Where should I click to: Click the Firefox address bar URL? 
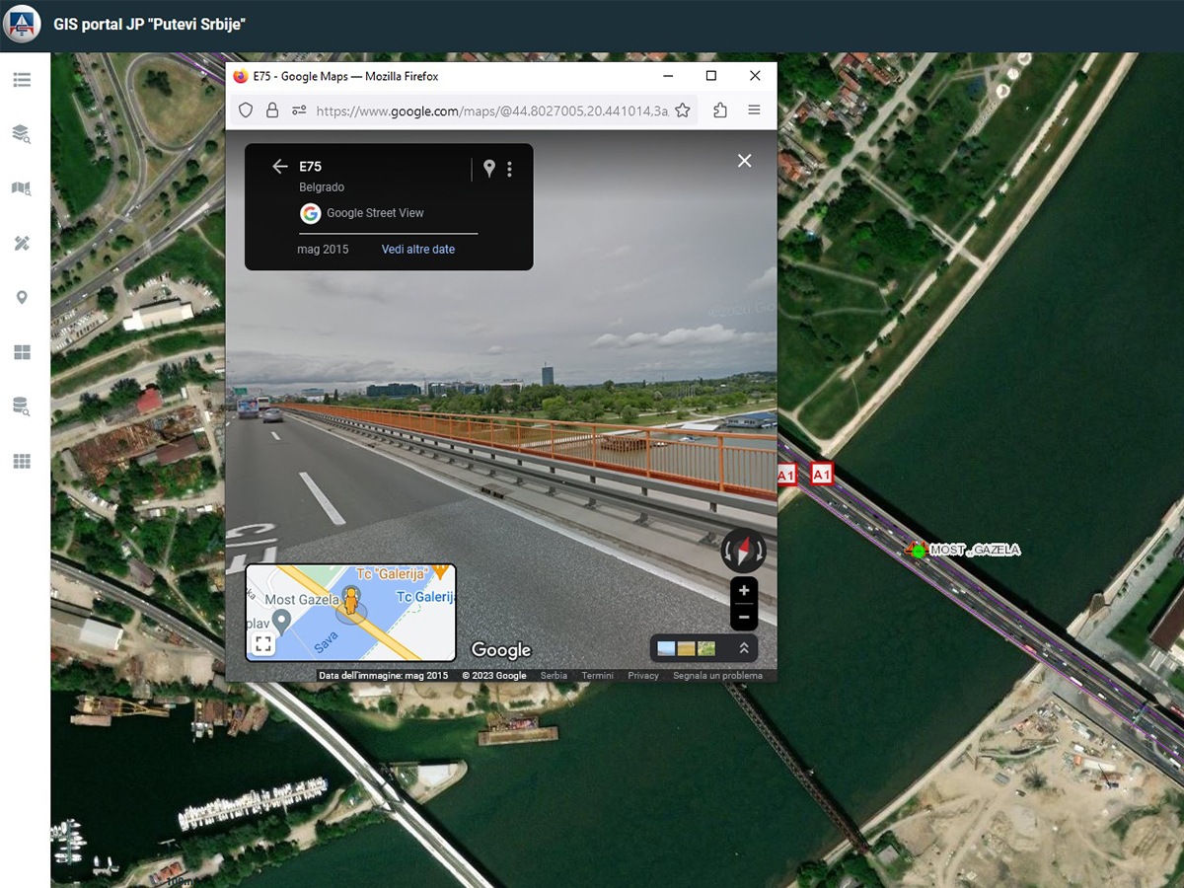(x=491, y=111)
